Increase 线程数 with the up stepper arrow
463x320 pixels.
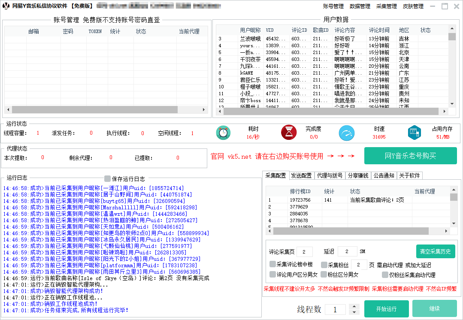354,306
